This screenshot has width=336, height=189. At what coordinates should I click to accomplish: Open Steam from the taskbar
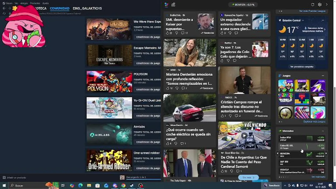(x=132, y=186)
